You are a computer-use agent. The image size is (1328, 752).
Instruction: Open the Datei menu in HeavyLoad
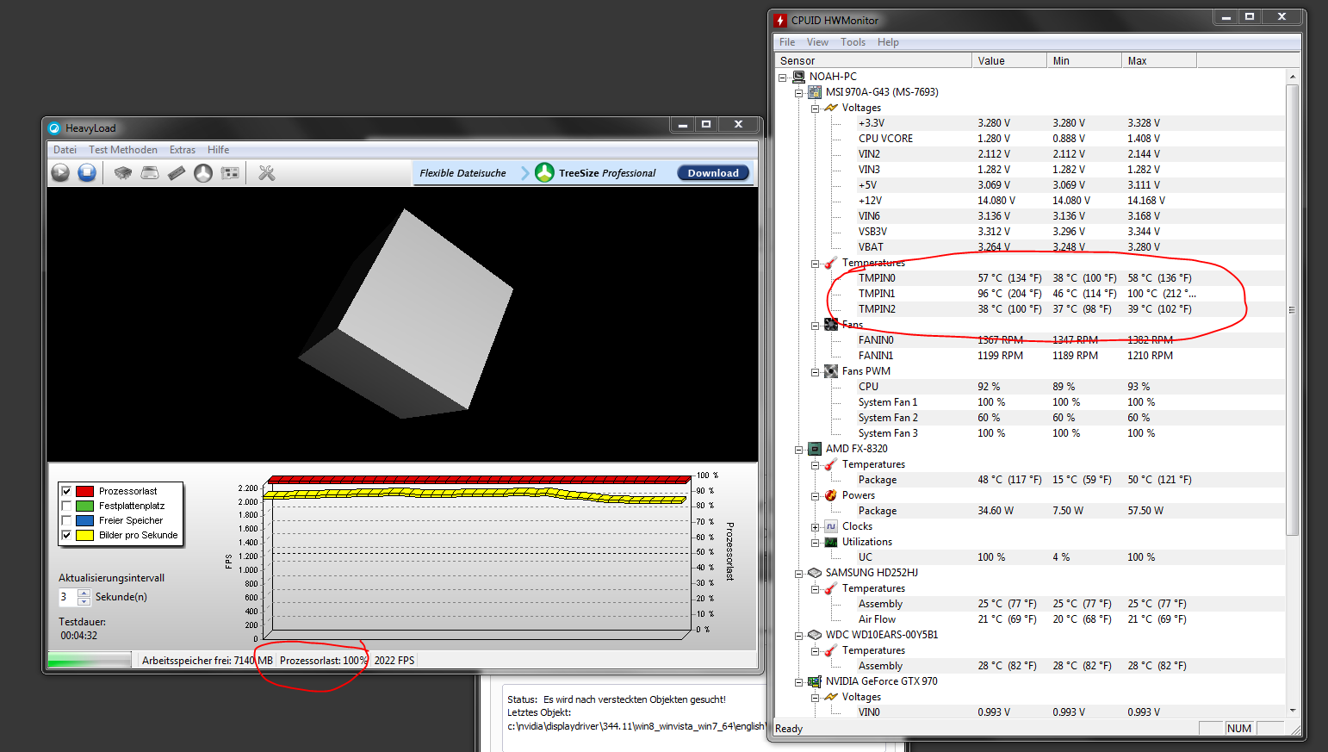[x=65, y=150]
